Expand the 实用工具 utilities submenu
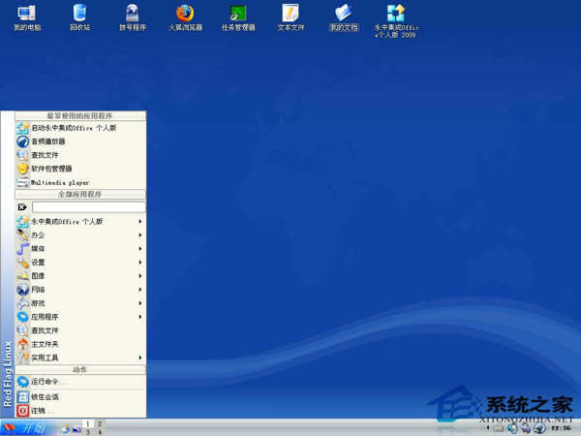 point(80,358)
